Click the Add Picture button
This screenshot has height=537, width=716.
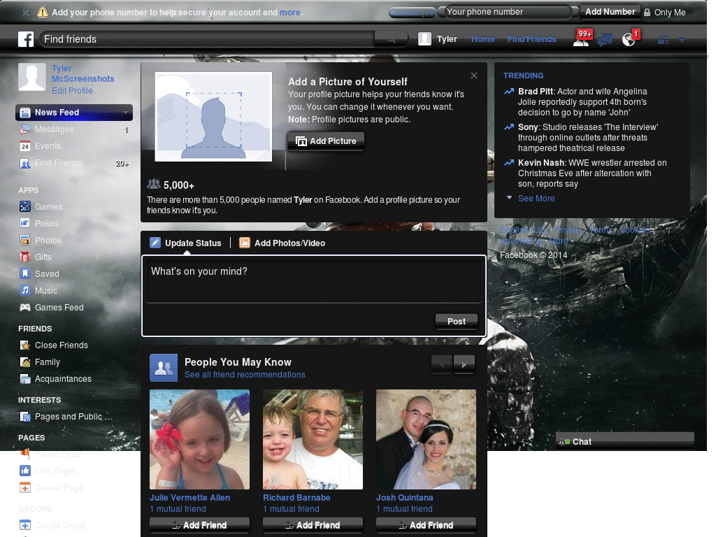coord(326,141)
